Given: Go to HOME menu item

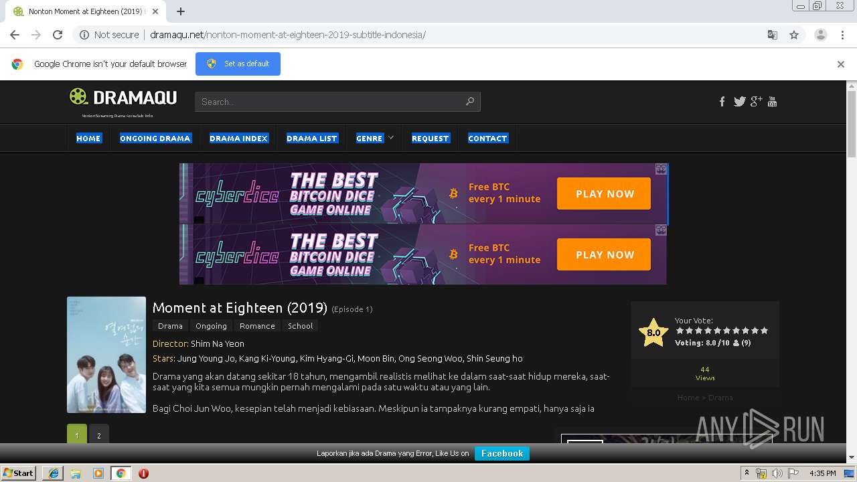Looking at the screenshot, I should [x=88, y=139].
